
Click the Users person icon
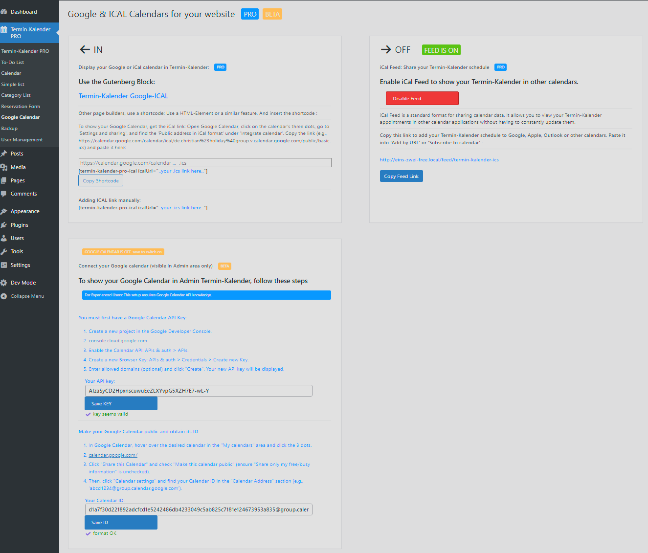click(4, 238)
